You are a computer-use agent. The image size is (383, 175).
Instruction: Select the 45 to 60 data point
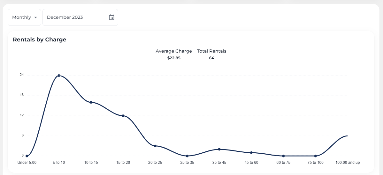point(251,153)
